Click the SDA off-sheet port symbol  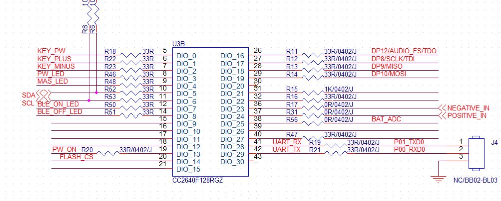click(x=44, y=95)
